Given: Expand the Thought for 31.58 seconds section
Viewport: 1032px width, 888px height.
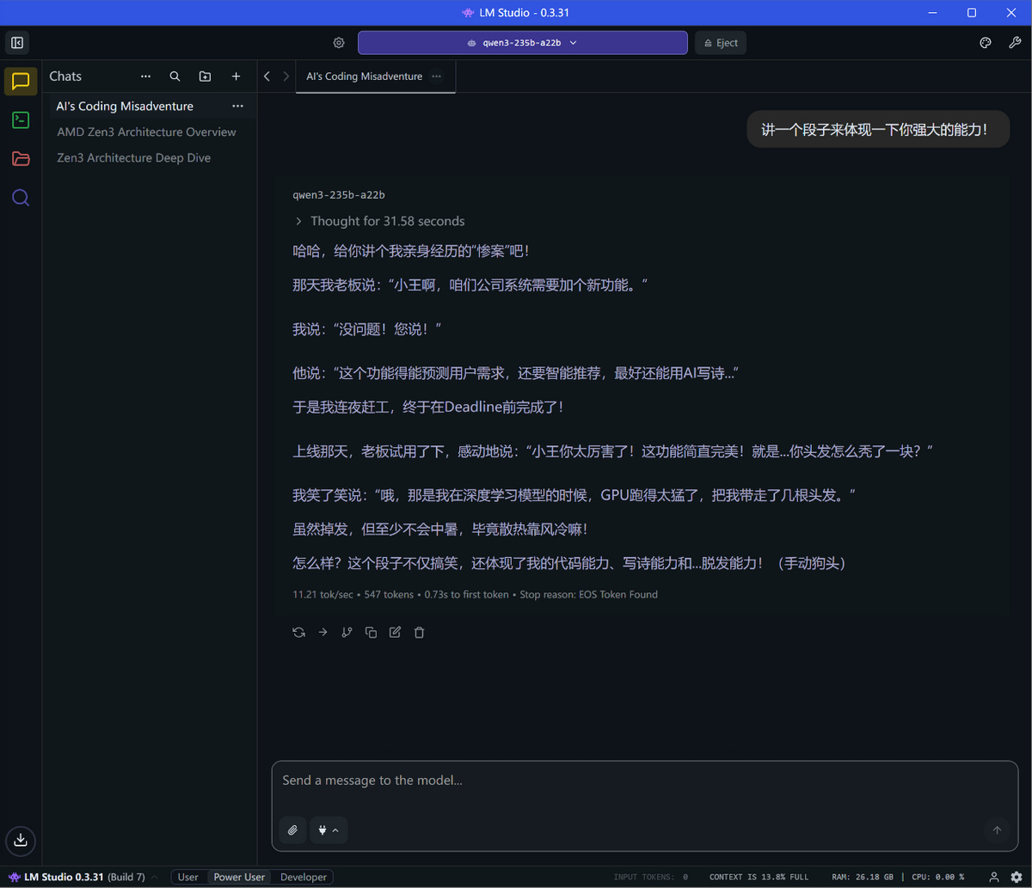Looking at the screenshot, I should (378, 221).
